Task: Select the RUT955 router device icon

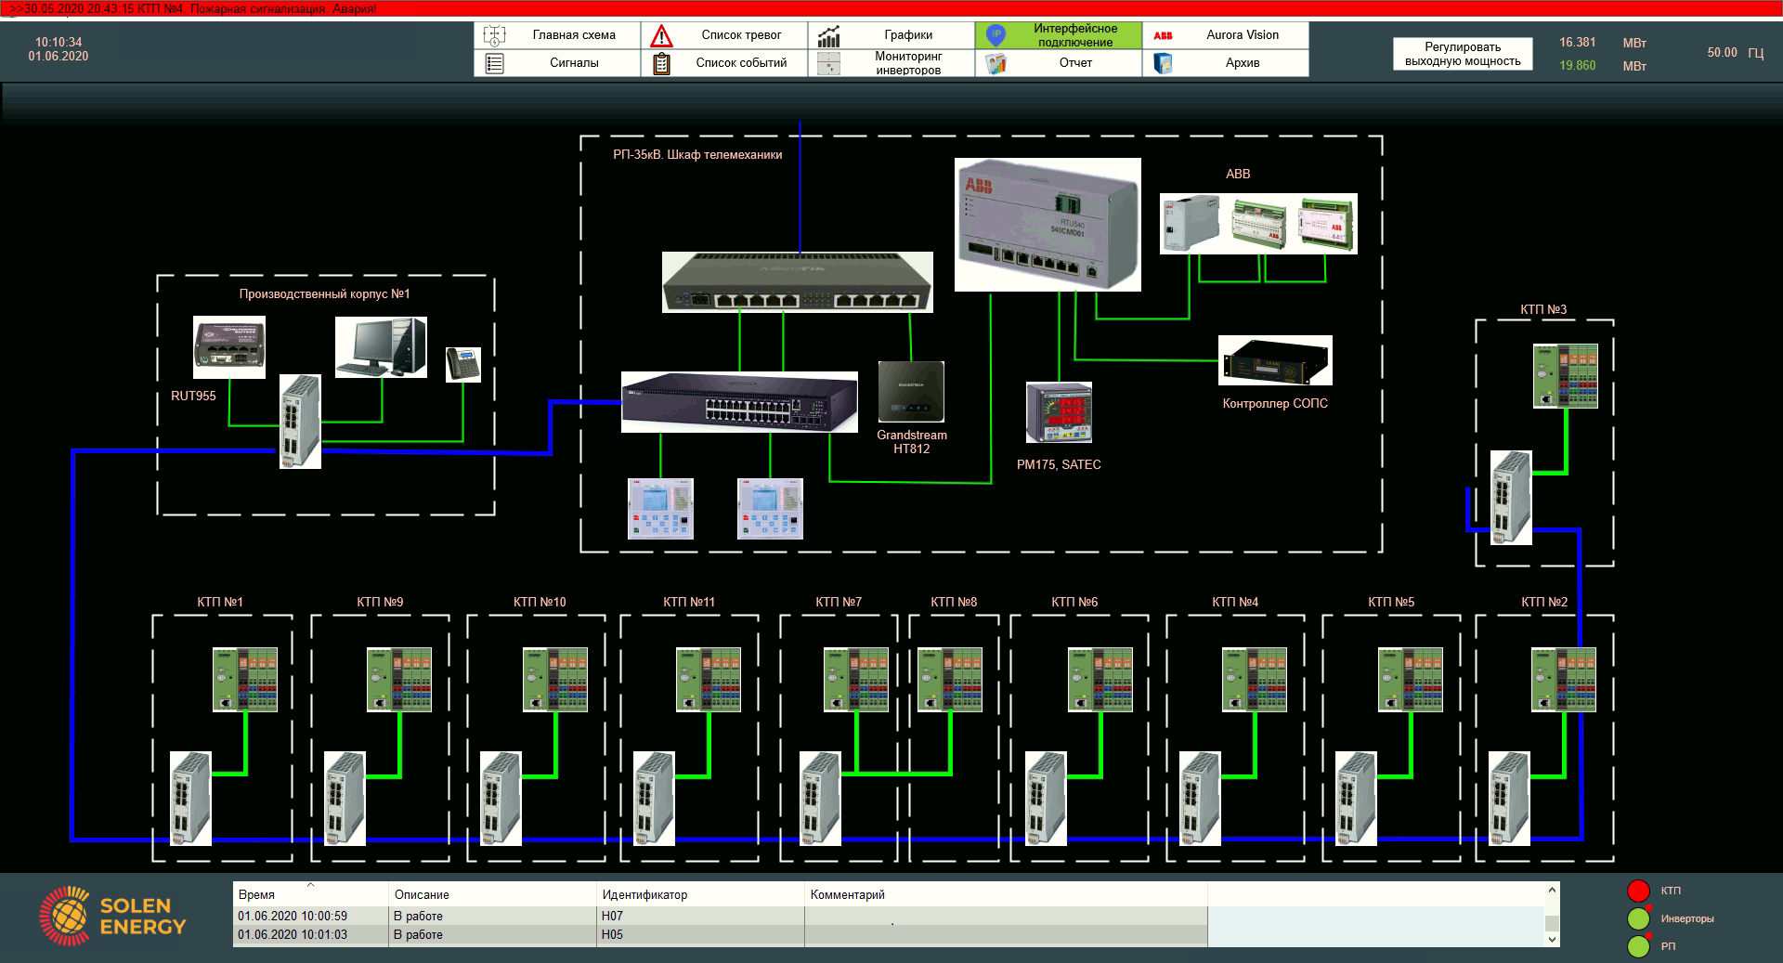Action: 228,347
